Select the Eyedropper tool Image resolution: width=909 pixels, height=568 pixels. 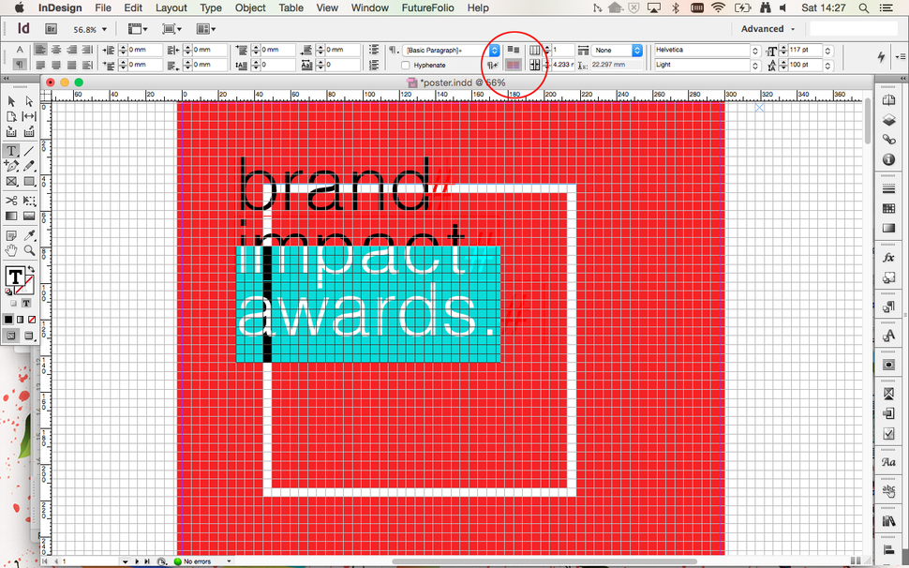click(x=29, y=234)
